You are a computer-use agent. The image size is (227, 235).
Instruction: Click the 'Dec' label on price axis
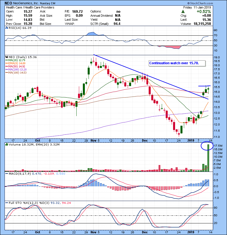click(145, 141)
